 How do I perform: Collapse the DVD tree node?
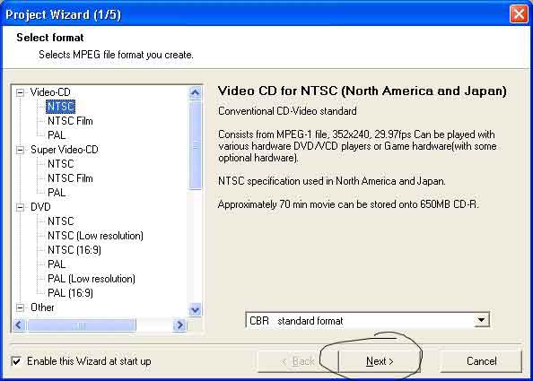pos(21,207)
